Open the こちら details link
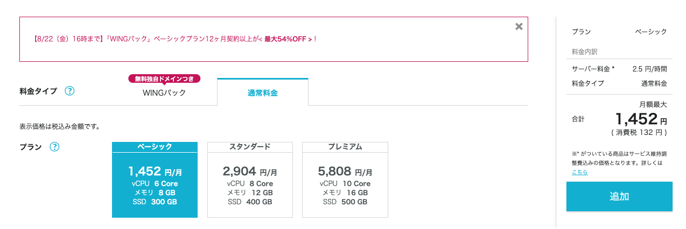Image resolution: width=686 pixels, height=229 pixels. pos(579,172)
